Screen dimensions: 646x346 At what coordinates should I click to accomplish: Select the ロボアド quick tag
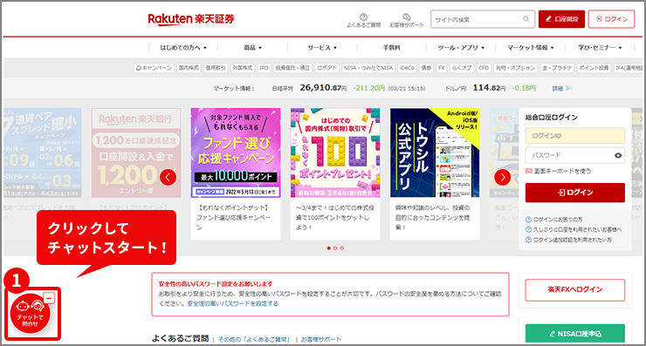[327, 68]
